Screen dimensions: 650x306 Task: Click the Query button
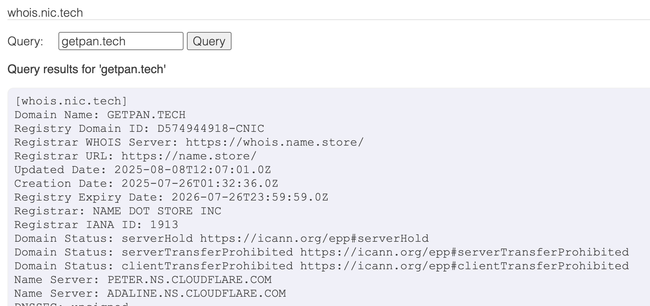[209, 41]
